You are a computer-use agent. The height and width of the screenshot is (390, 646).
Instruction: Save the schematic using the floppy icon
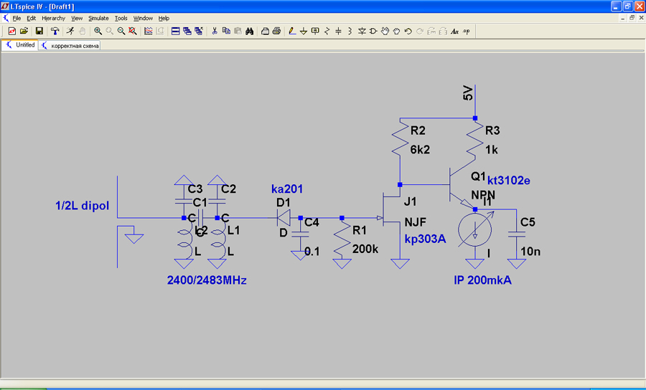coord(39,32)
